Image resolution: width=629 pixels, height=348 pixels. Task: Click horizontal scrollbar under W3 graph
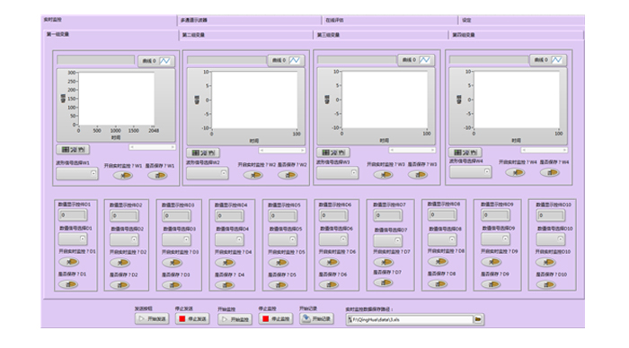pyautogui.click(x=412, y=150)
